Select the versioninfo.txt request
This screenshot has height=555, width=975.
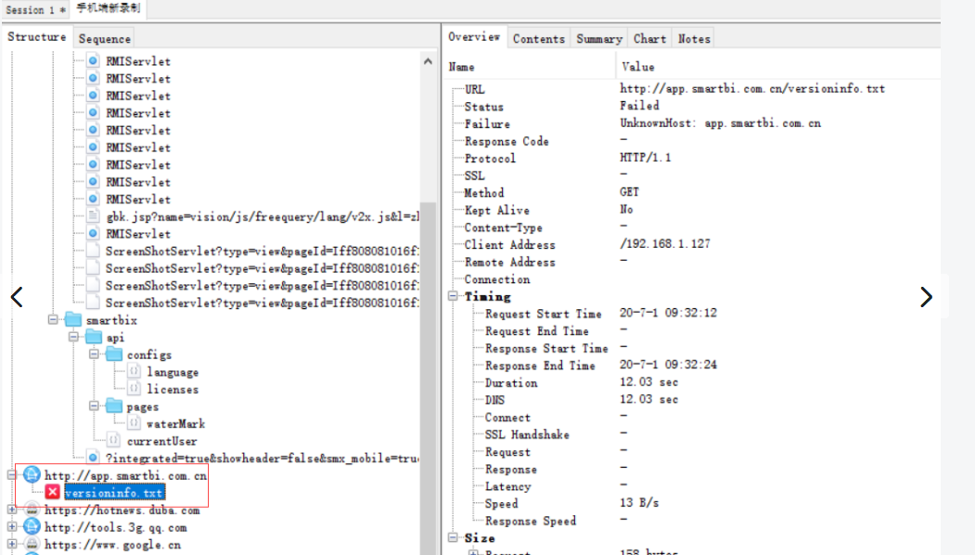[x=114, y=493]
